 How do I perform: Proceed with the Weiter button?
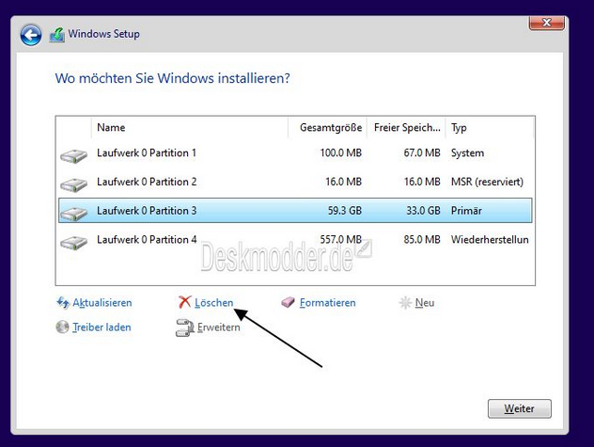(520, 408)
